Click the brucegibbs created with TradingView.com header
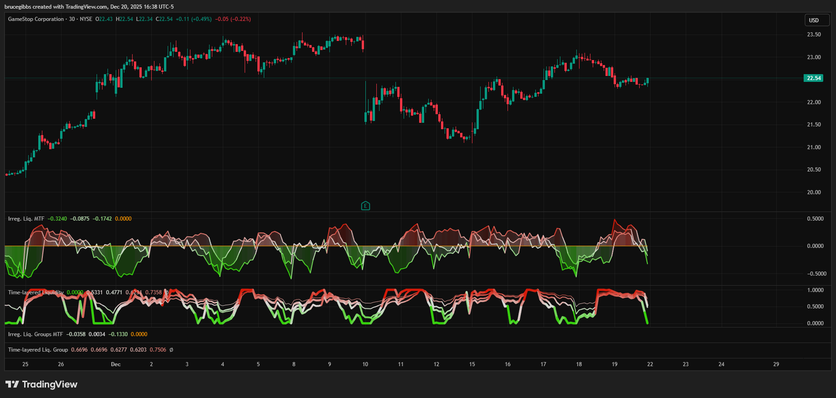Image resolution: width=836 pixels, height=398 pixels. point(89,7)
